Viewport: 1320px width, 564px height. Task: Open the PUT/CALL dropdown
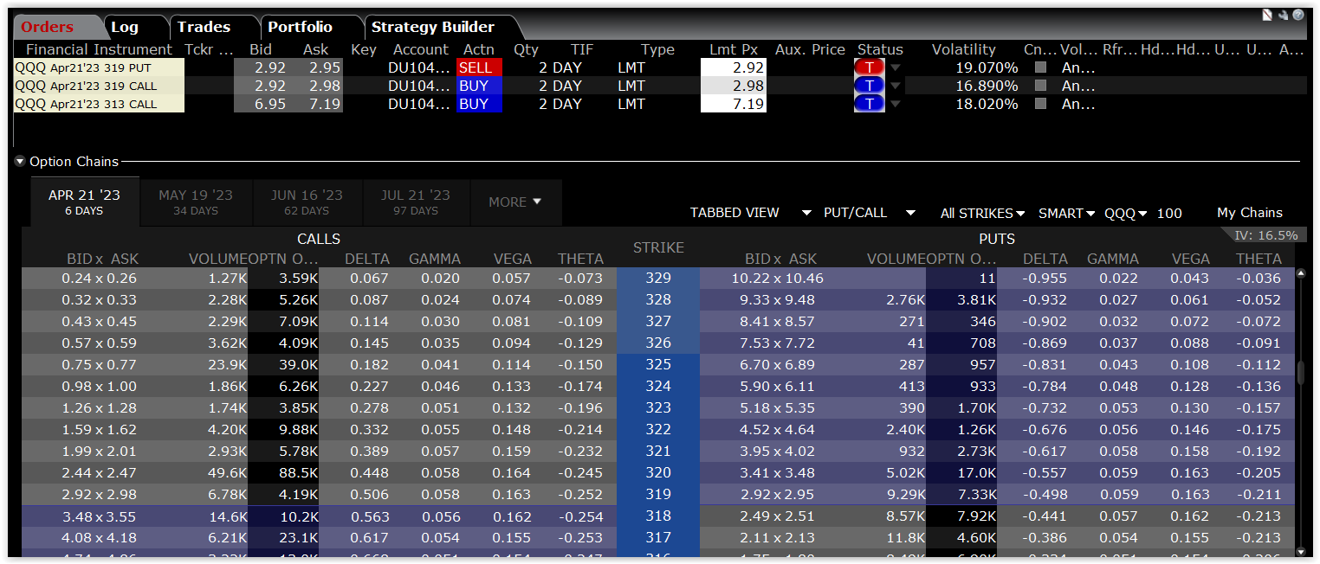point(870,213)
